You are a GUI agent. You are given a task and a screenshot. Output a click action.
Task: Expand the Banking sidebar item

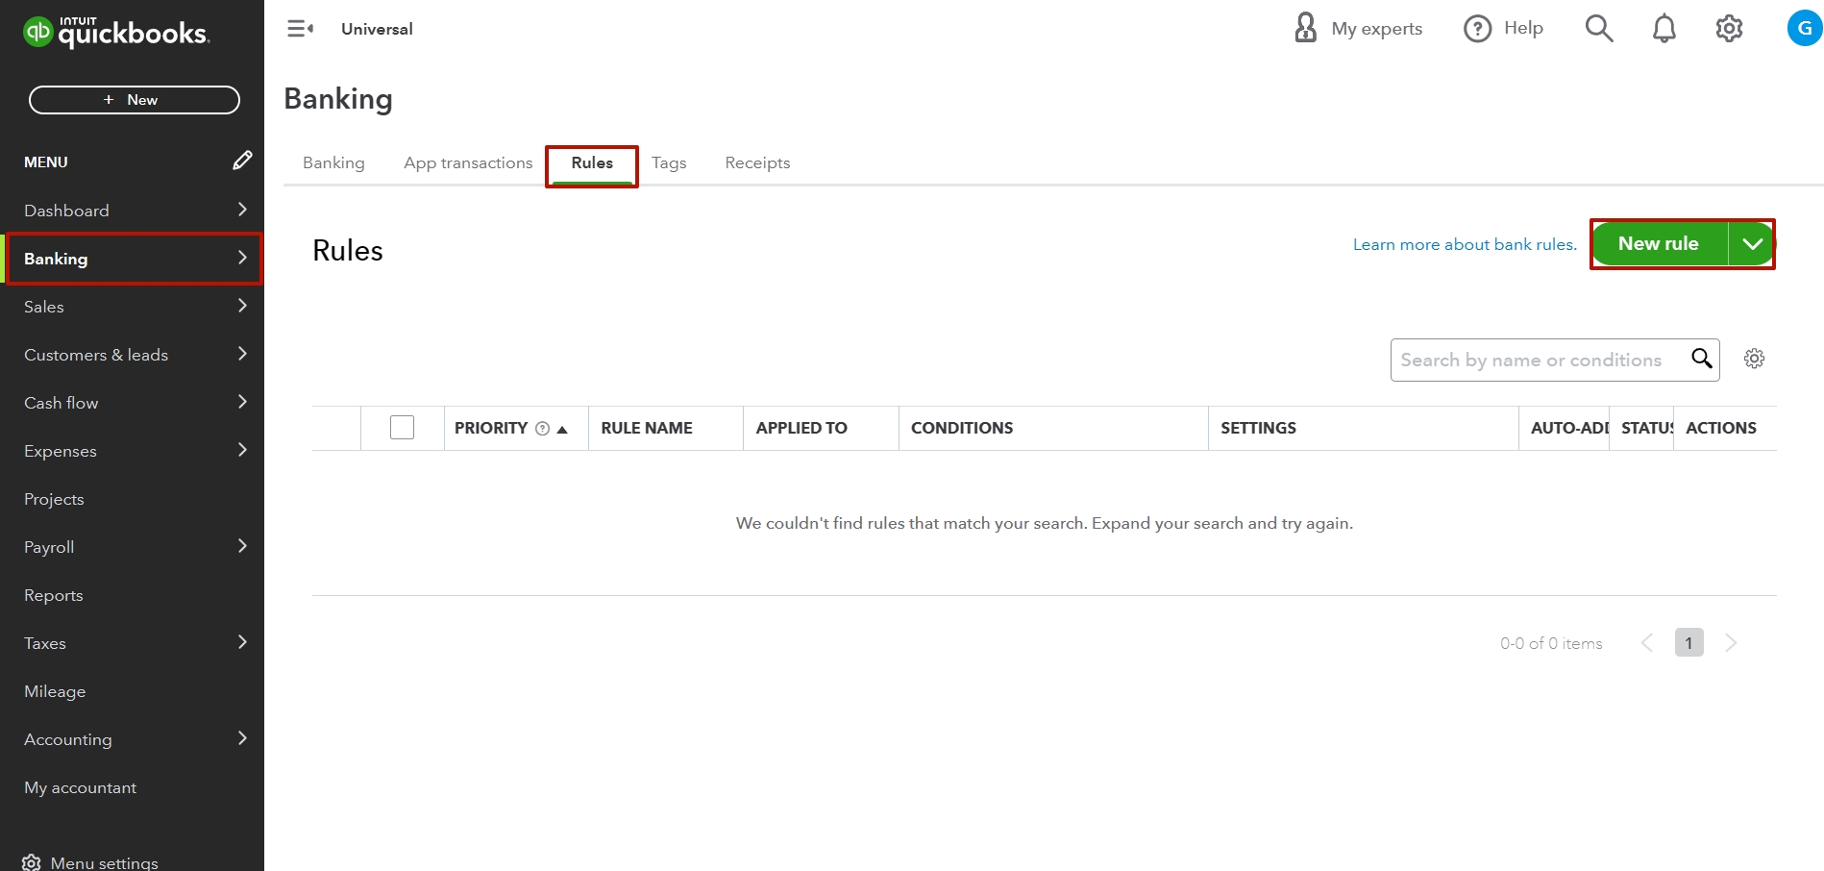(242, 258)
